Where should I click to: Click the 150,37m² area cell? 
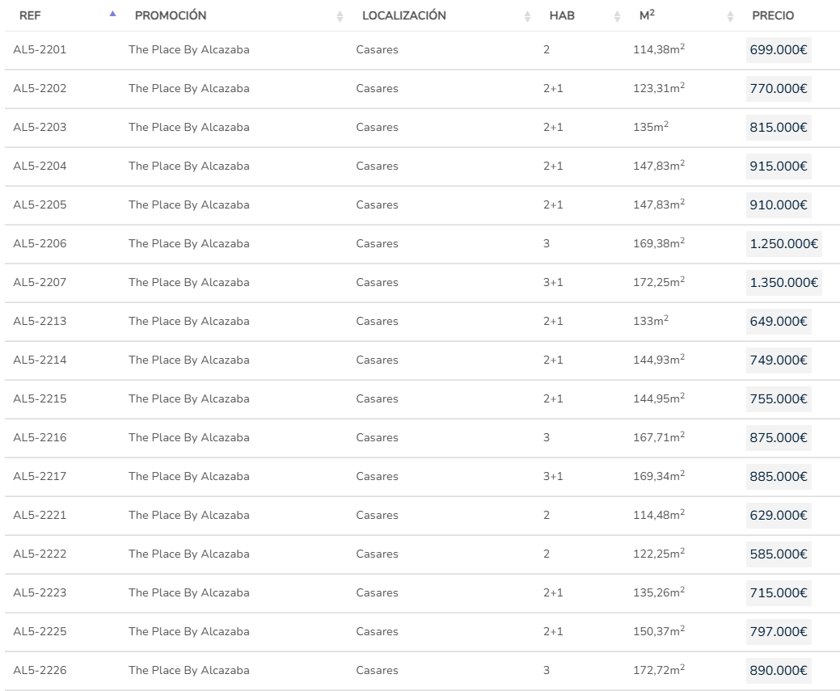pyautogui.click(x=658, y=632)
